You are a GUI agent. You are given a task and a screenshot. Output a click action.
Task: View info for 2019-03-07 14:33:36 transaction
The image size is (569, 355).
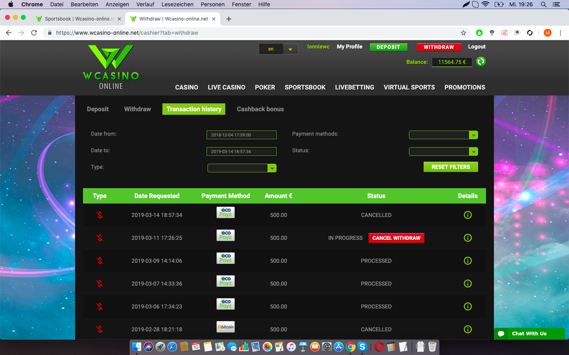pos(468,284)
